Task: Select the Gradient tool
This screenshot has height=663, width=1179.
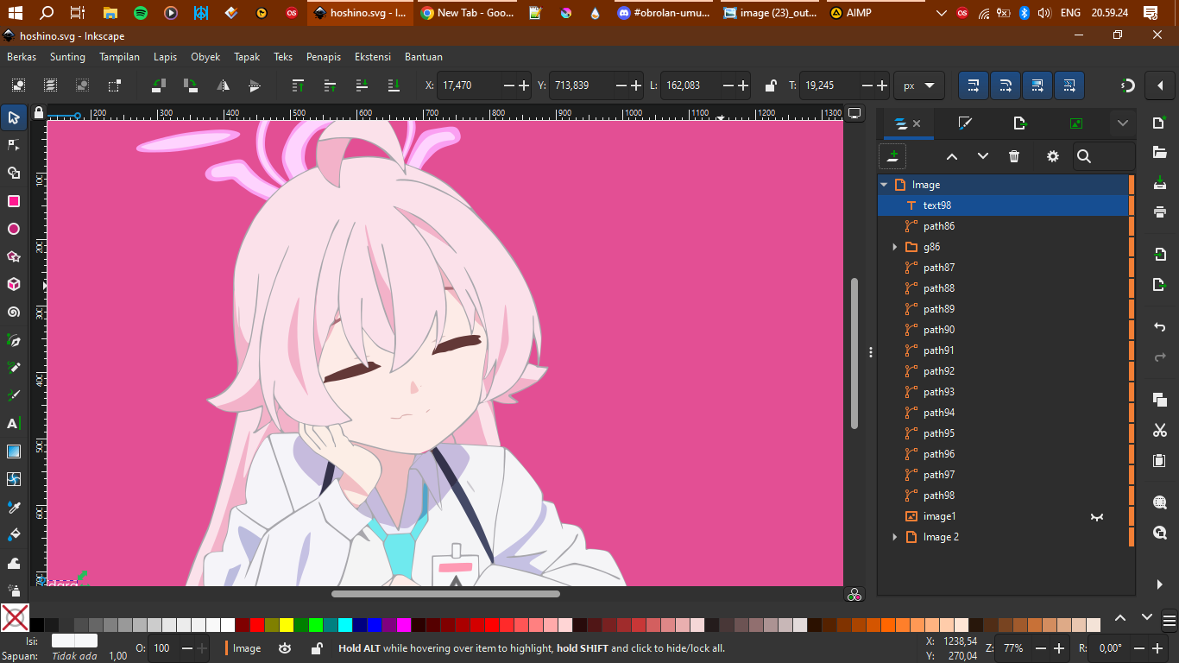Action: click(x=14, y=451)
